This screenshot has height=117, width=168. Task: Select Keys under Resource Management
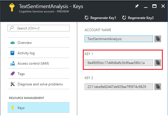click(x=38, y=108)
